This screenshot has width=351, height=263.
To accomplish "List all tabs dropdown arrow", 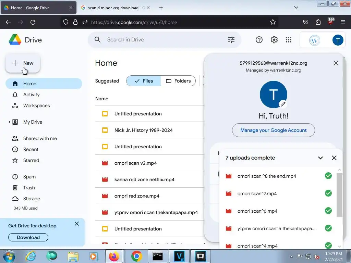I will [296, 8].
